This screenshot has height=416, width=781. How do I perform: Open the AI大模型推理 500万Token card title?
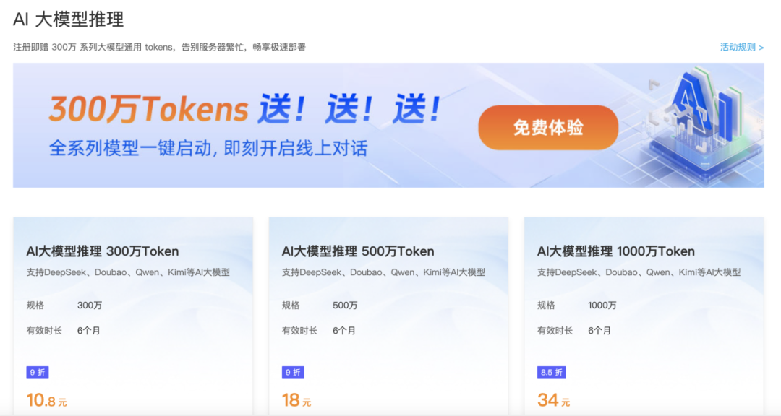358,251
